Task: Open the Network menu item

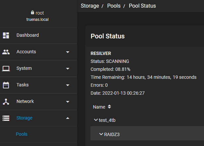Action: point(39,102)
